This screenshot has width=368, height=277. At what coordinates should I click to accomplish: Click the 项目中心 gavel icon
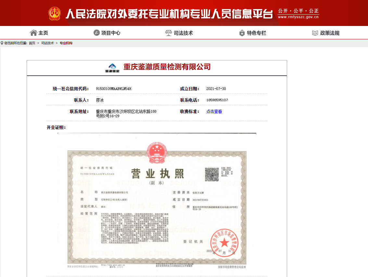click(x=96, y=33)
